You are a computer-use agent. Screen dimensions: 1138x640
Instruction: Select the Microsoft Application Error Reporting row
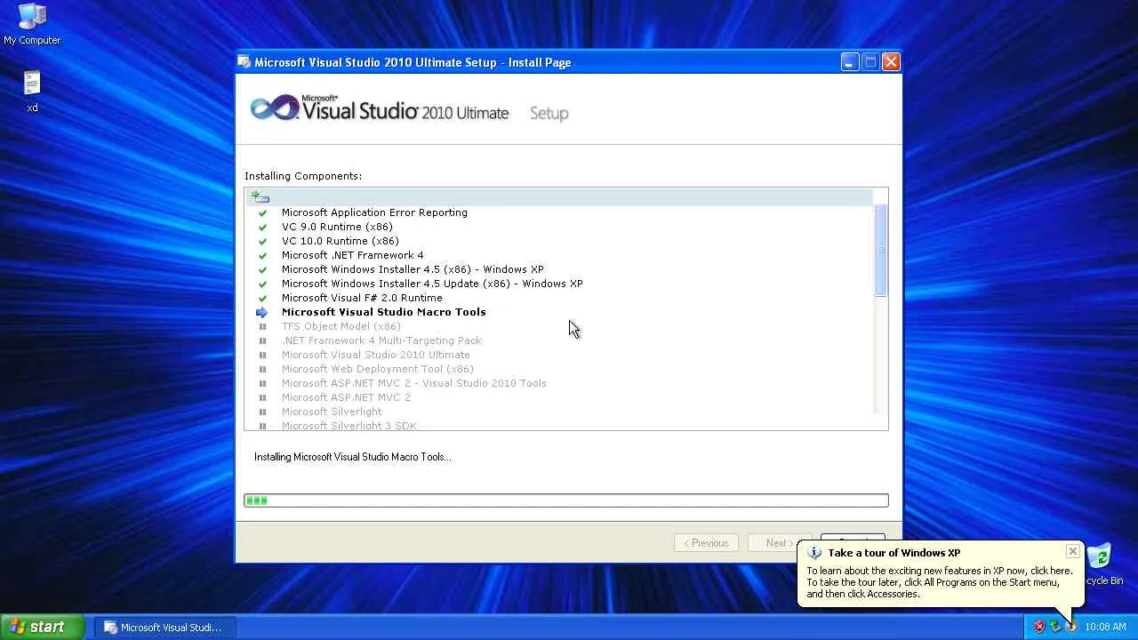coord(374,212)
